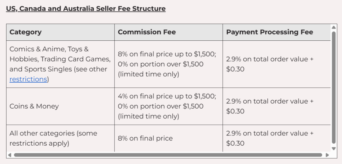Click the horizontal scrollbar left arrow
The height and width of the screenshot is (164, 342).
[x=10, y=155]
